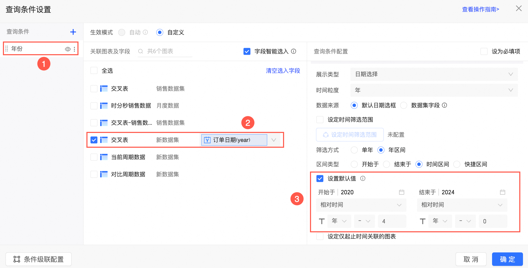Click the end offset value field 0
The image size is (528, 268).
point(493,221)
